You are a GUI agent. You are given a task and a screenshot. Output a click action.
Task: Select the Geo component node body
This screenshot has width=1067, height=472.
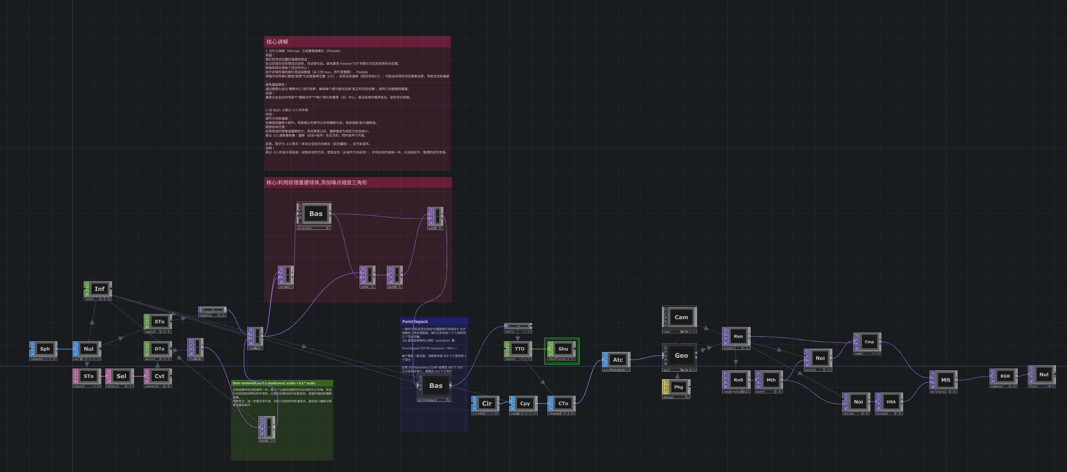[x=681, y=355]
